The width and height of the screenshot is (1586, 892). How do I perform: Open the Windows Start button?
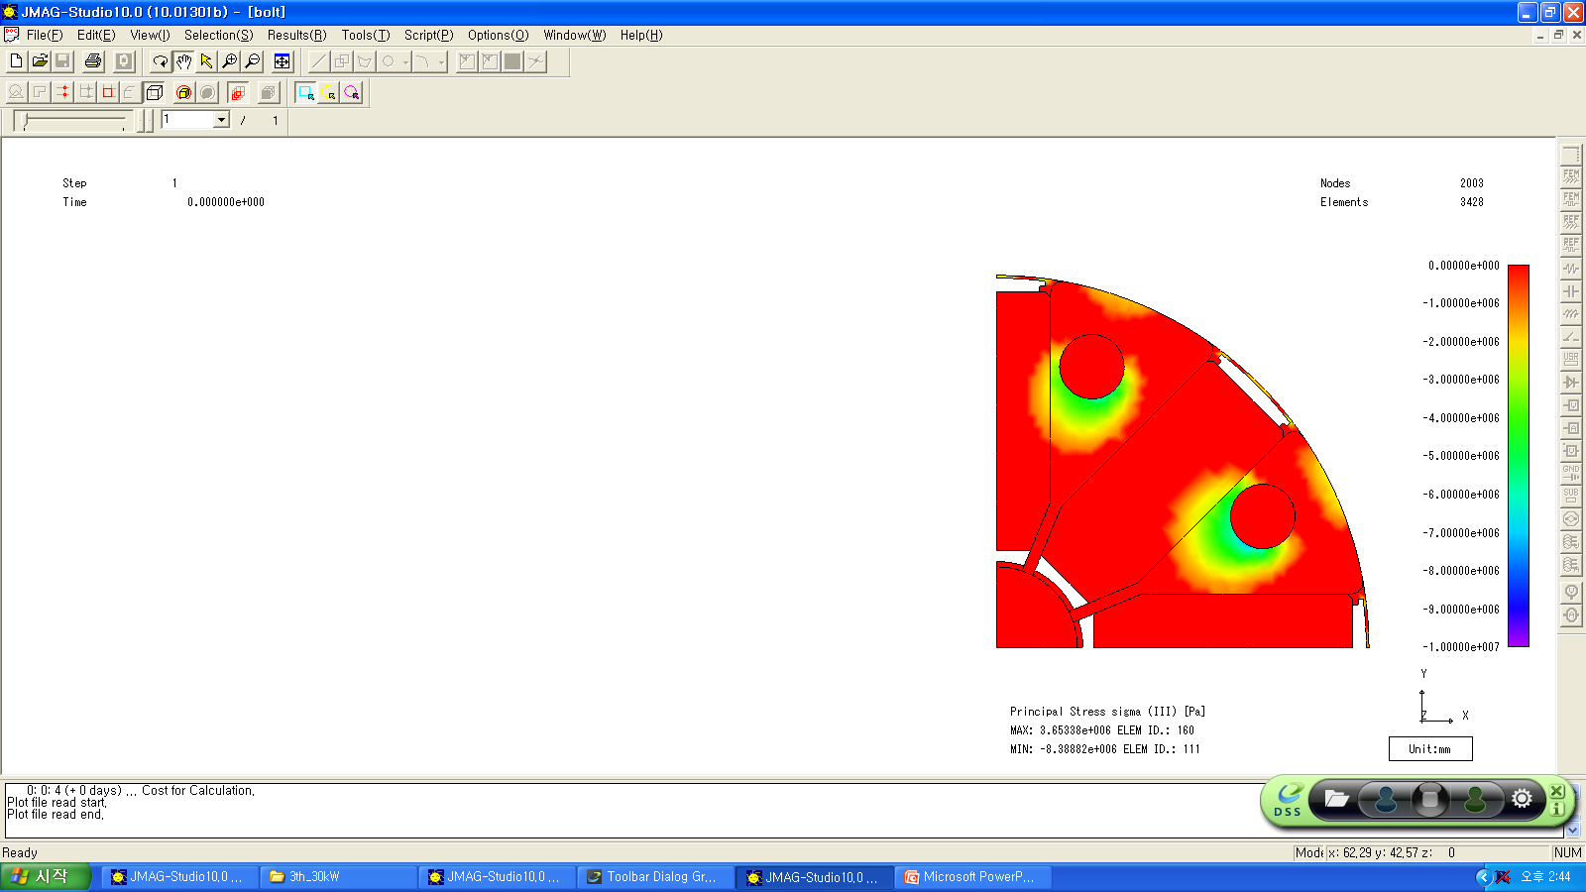point(46,877)
